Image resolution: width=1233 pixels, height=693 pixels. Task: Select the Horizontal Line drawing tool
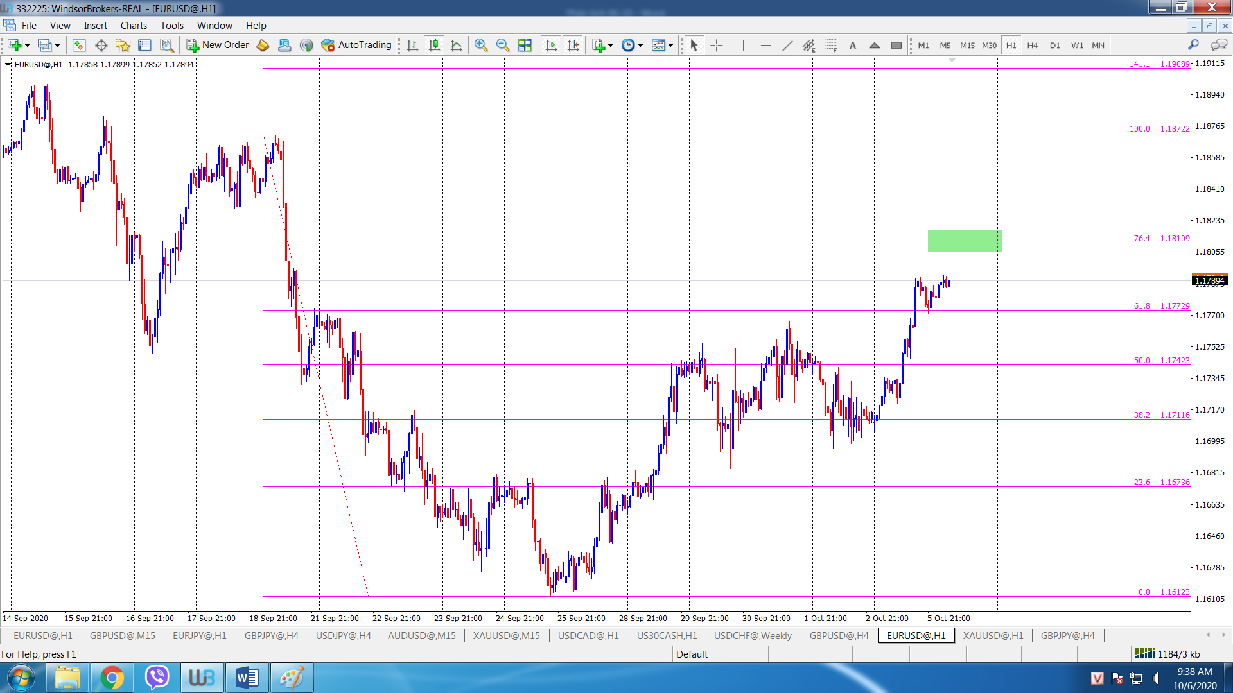click(765, 45)
